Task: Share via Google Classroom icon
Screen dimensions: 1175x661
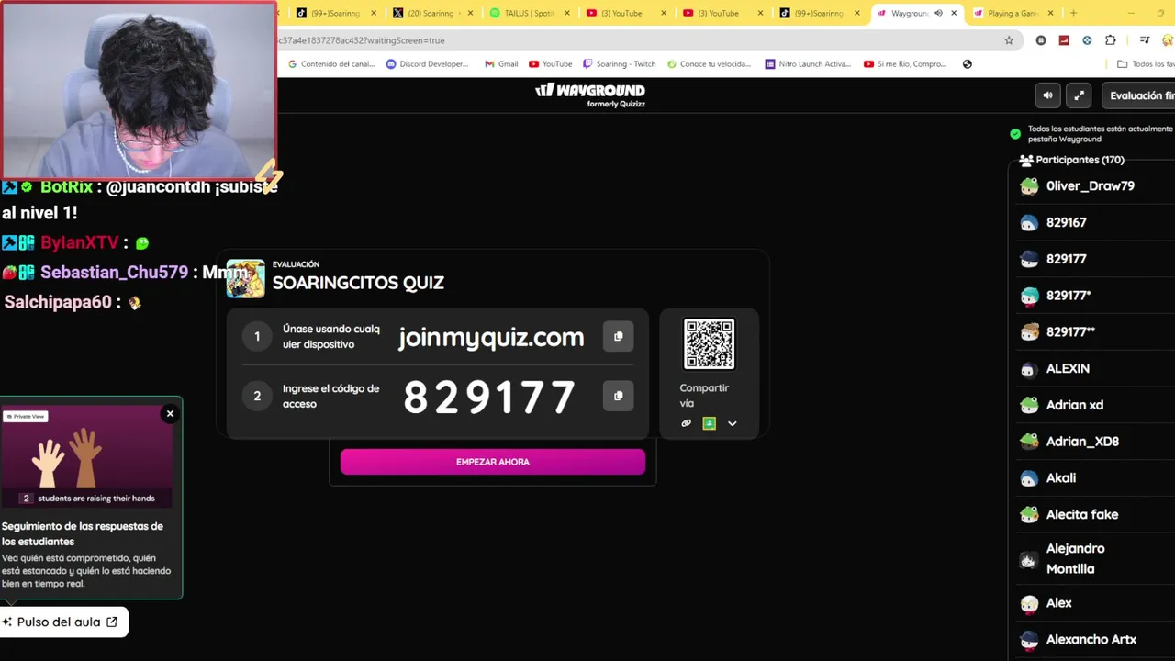Action: 709,423
